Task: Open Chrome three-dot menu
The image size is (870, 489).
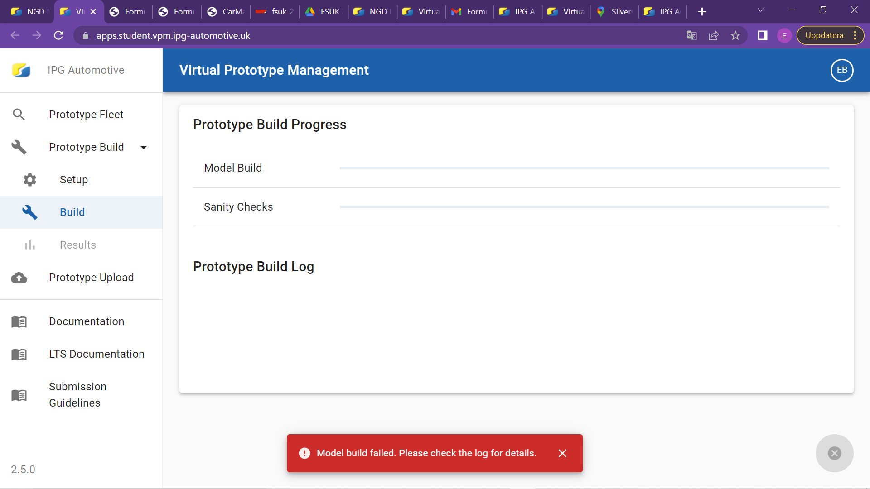Action: (x=855, y=35)
